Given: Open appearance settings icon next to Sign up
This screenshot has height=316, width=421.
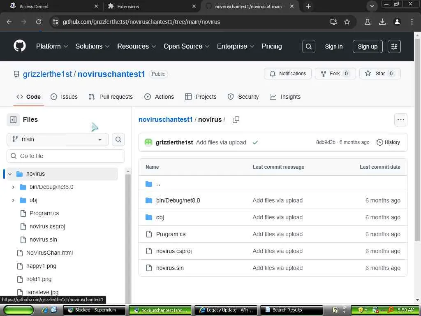Looking at the screenshot, I should (x=394, y=46).
